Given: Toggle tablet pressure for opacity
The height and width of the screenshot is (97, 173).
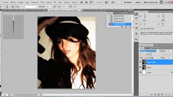Looking at the screenshot, I should [x=55, y=7].
